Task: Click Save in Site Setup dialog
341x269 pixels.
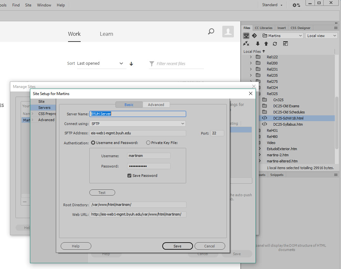Action: [177, 246]
